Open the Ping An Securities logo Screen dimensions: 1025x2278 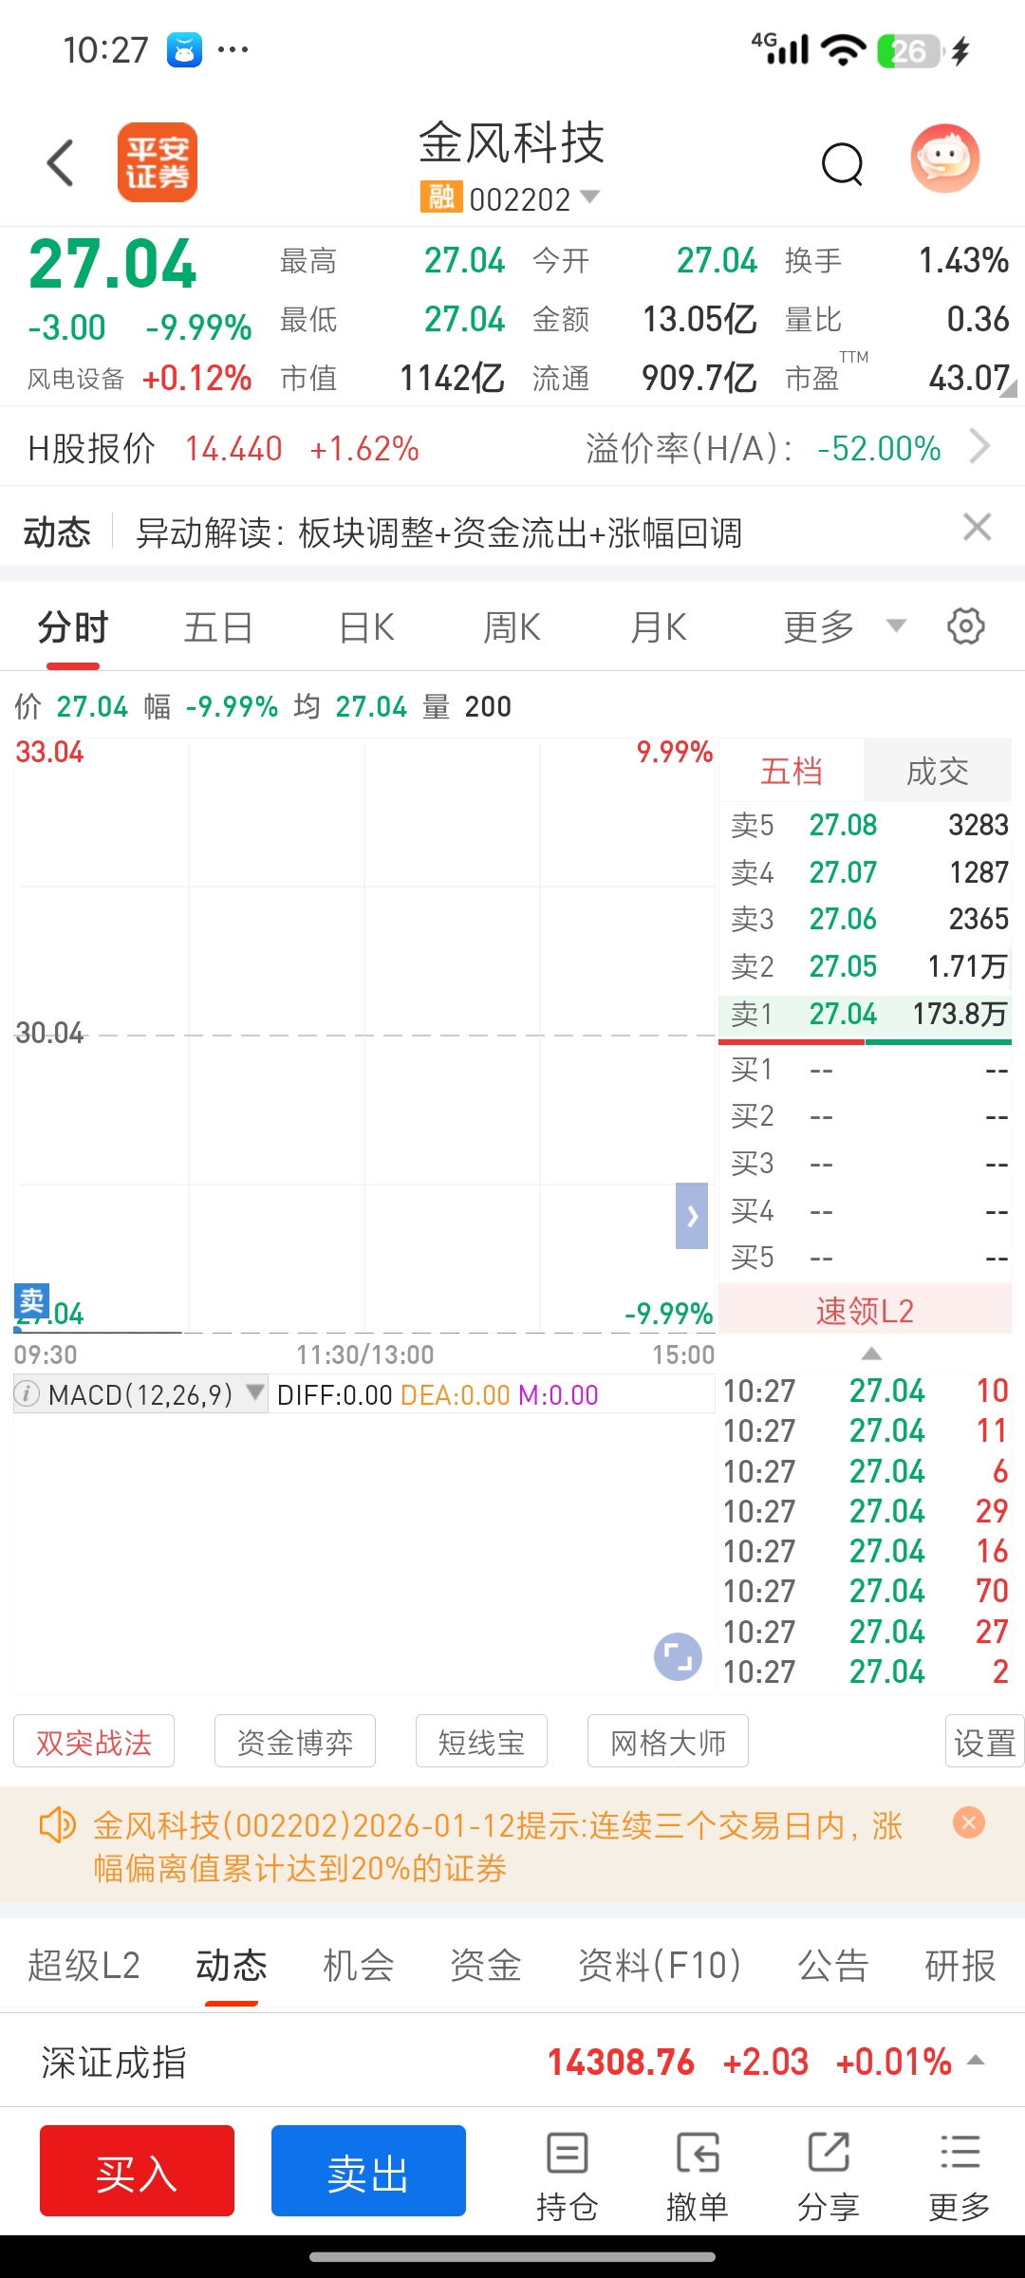click(158, 162)
